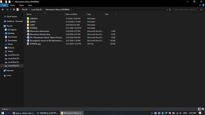Switch to the Chrome taskbar window

pyautogui.click(x=23, y=113)
